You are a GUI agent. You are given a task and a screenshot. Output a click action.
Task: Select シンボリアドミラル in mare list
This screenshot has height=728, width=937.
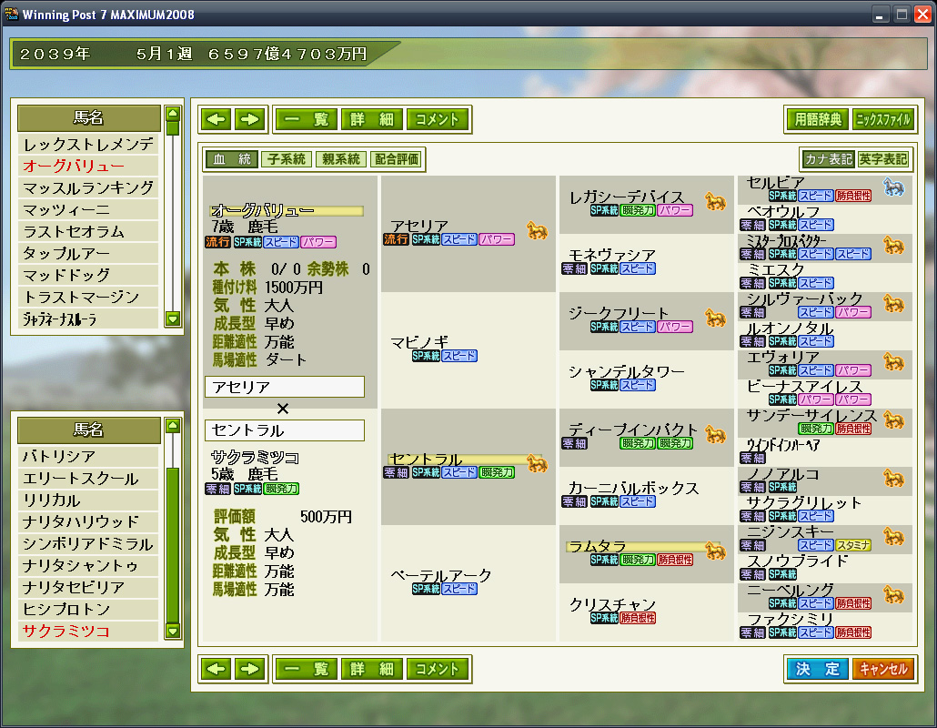88,544
